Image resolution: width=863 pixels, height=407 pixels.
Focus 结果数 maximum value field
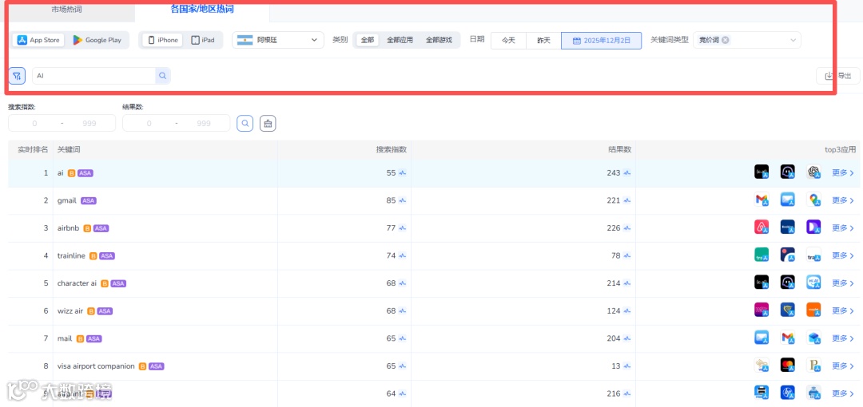pos(204,123)
